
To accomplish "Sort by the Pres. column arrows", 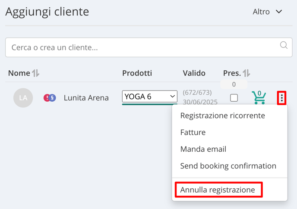I will tap(246, 73).
